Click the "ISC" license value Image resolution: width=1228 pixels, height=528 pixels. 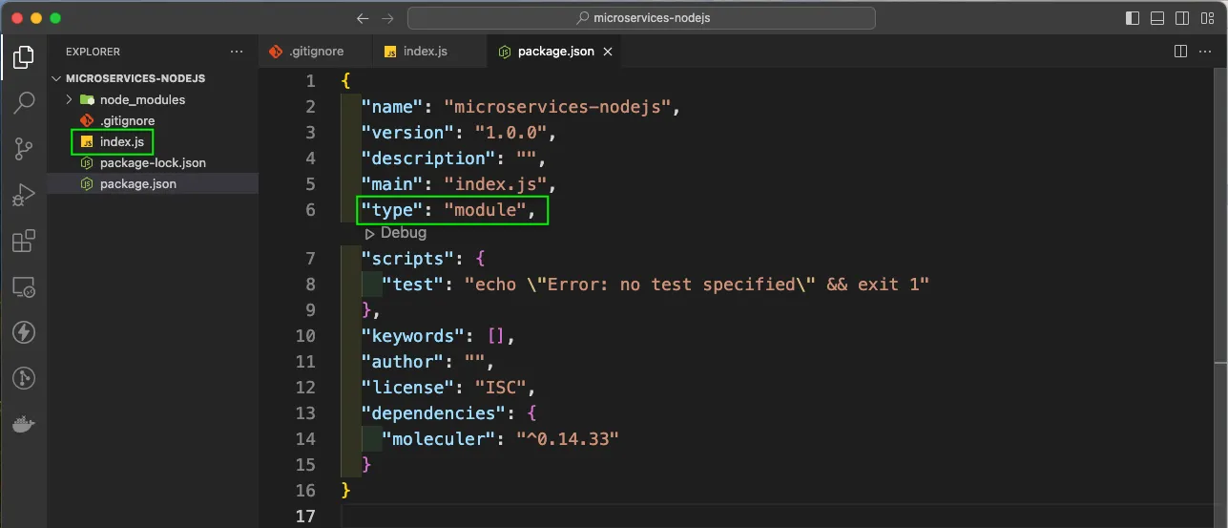coord(502,388)
